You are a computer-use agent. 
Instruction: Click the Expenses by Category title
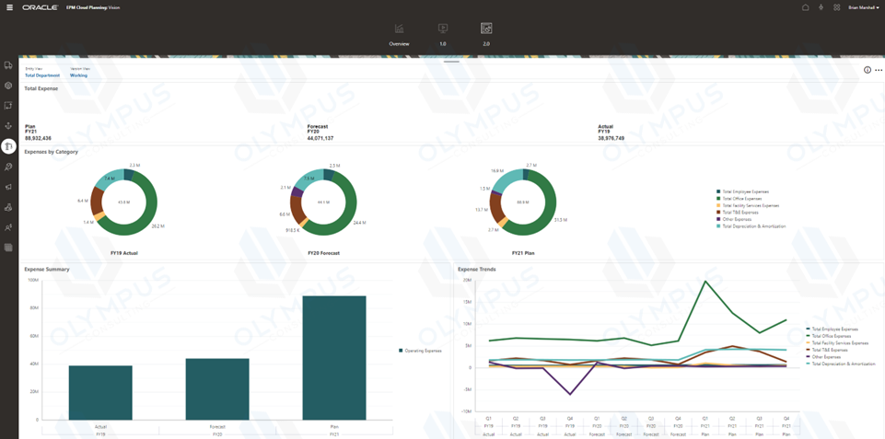click(52, 152)
